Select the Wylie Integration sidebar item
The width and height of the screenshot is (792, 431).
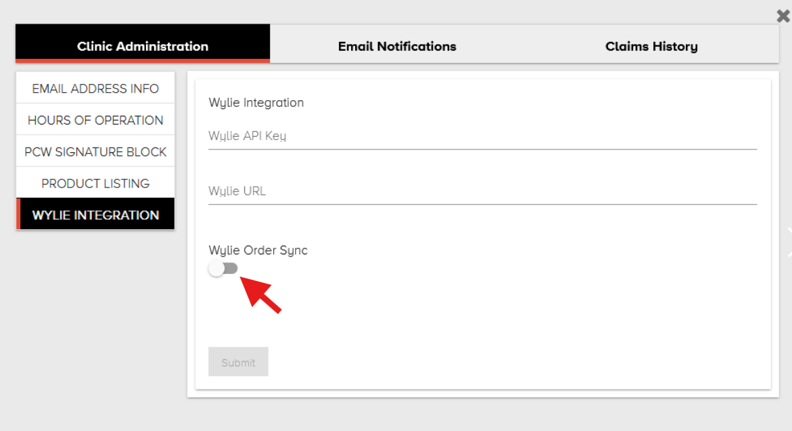95,215
